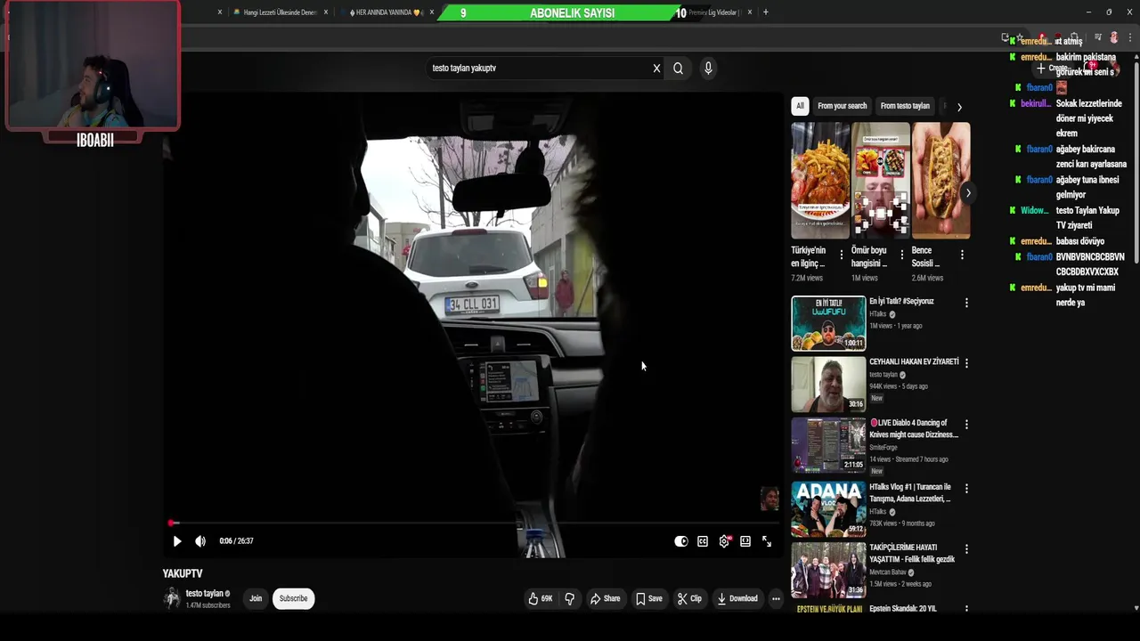Open testo taylan channel avatar
The image size is (1140, 641).
pyautogui.click(x=172, y=598)
